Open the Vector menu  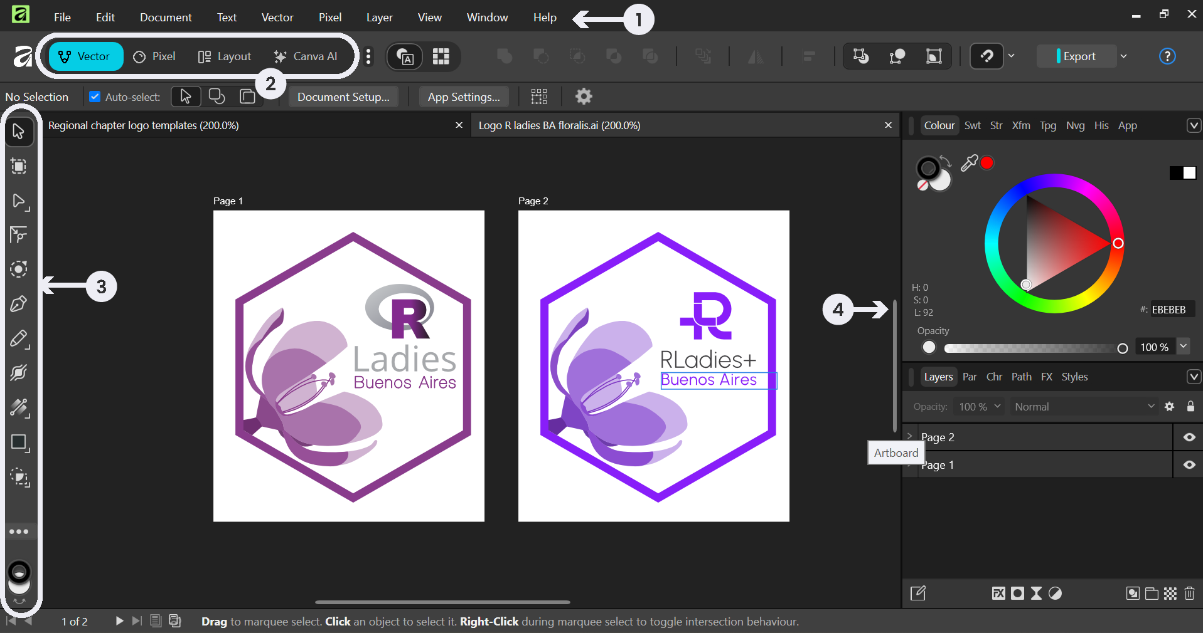pyautogui.click(x=277, y=18)
